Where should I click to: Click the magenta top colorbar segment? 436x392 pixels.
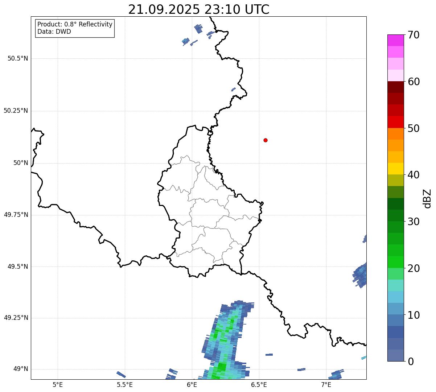pos(395,40)
